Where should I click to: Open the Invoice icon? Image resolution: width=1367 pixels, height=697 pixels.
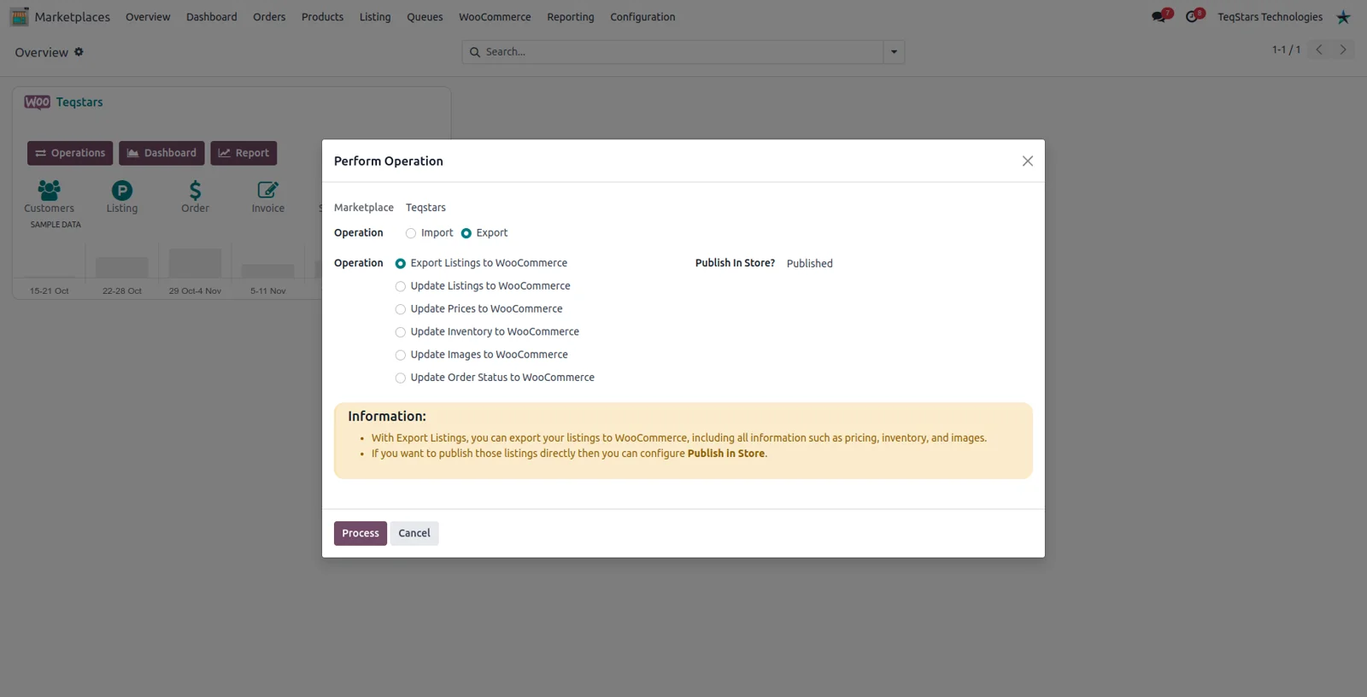coord(267,190)
